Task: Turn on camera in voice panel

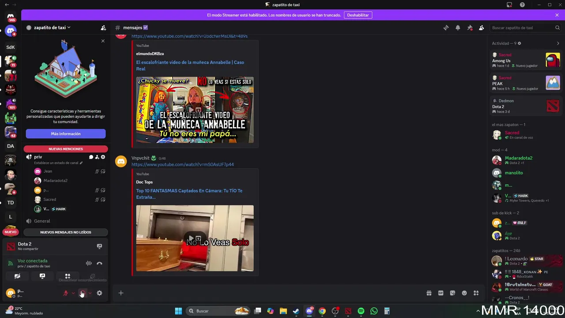Action: tap(17, 276)
